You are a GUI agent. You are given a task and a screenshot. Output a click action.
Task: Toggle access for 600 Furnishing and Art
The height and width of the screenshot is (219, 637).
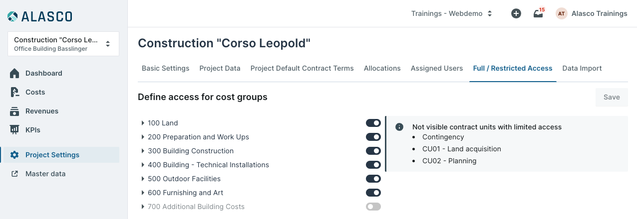(x=373, y=193)
